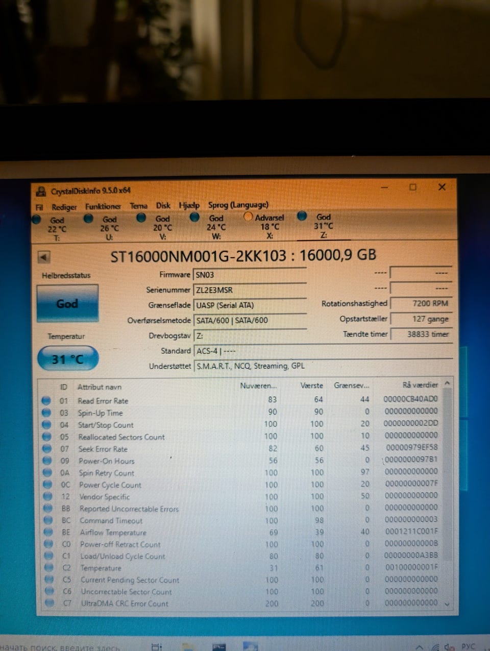Click status icon for Power Cycle Count
Viewport: 490px width, 651px height.
(47, 485)
